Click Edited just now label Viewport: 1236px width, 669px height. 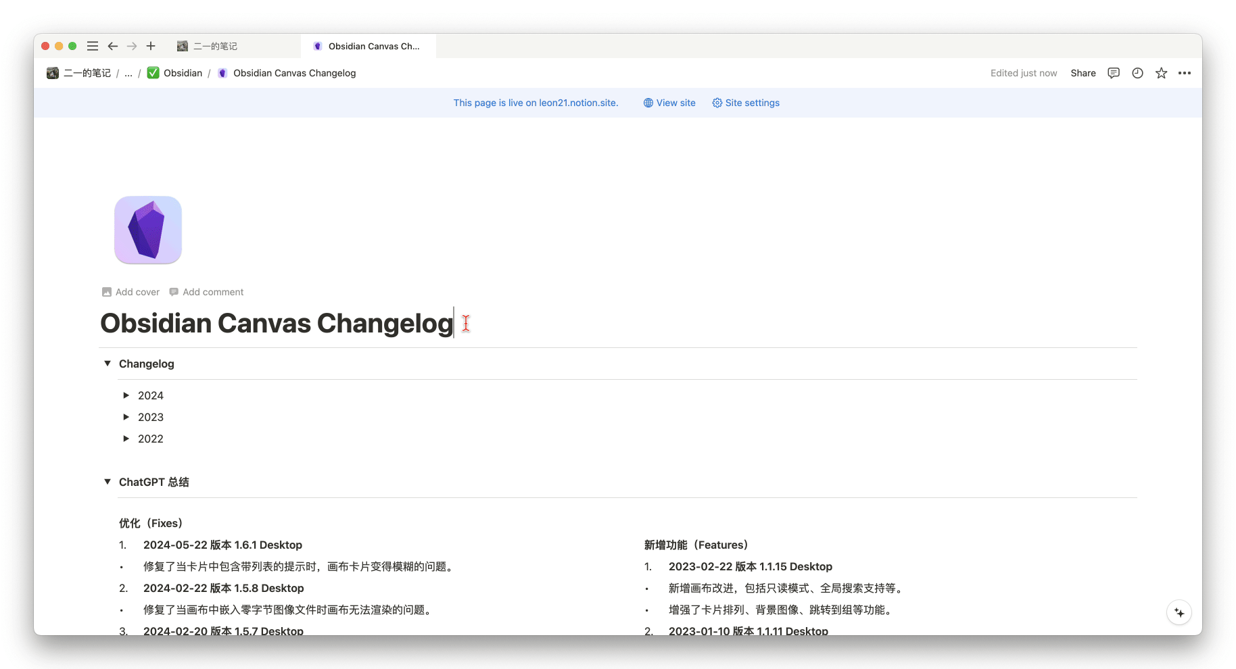tap(1024, 73)
